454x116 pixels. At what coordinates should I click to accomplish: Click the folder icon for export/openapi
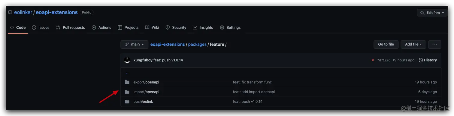tap(127, 82)
